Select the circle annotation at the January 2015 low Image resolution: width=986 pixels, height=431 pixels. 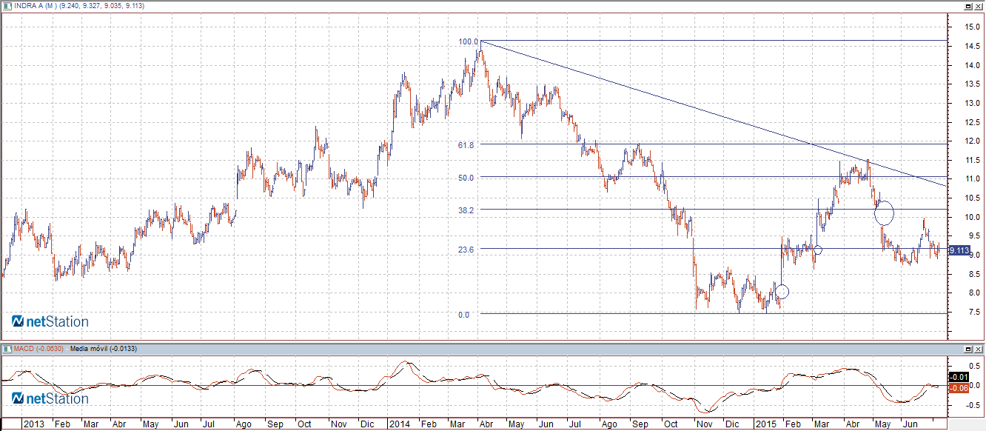(x=782, y=291)
